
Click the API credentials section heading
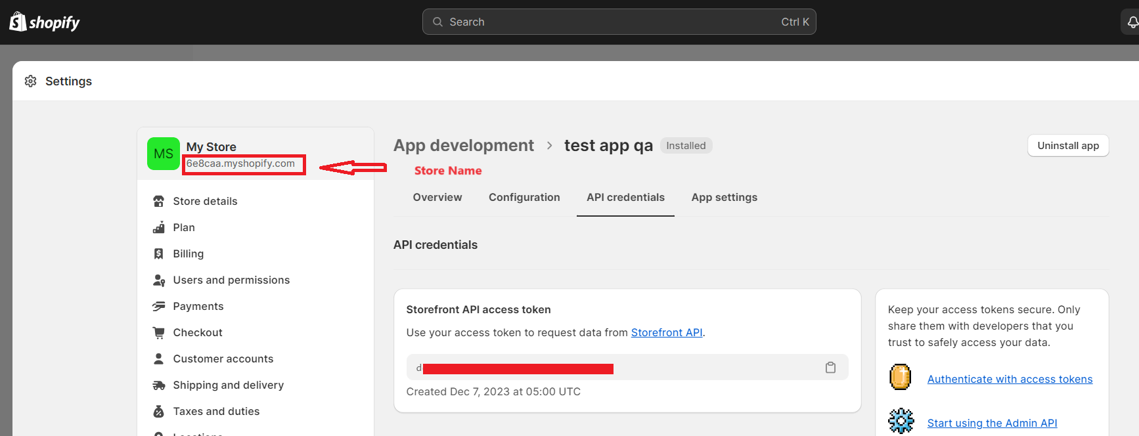tap(435, 245)
